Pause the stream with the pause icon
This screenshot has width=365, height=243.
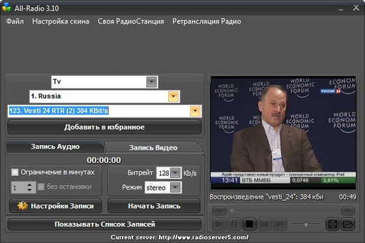234,224
